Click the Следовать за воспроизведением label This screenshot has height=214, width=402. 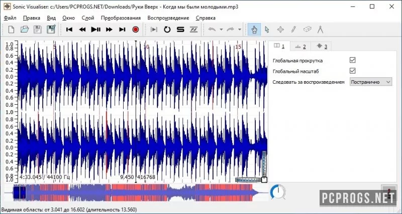pyautogui.click(x=309, y=82)
